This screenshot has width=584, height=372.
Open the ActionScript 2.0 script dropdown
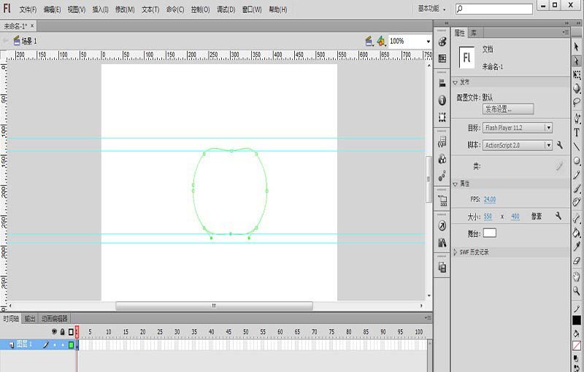518,145
